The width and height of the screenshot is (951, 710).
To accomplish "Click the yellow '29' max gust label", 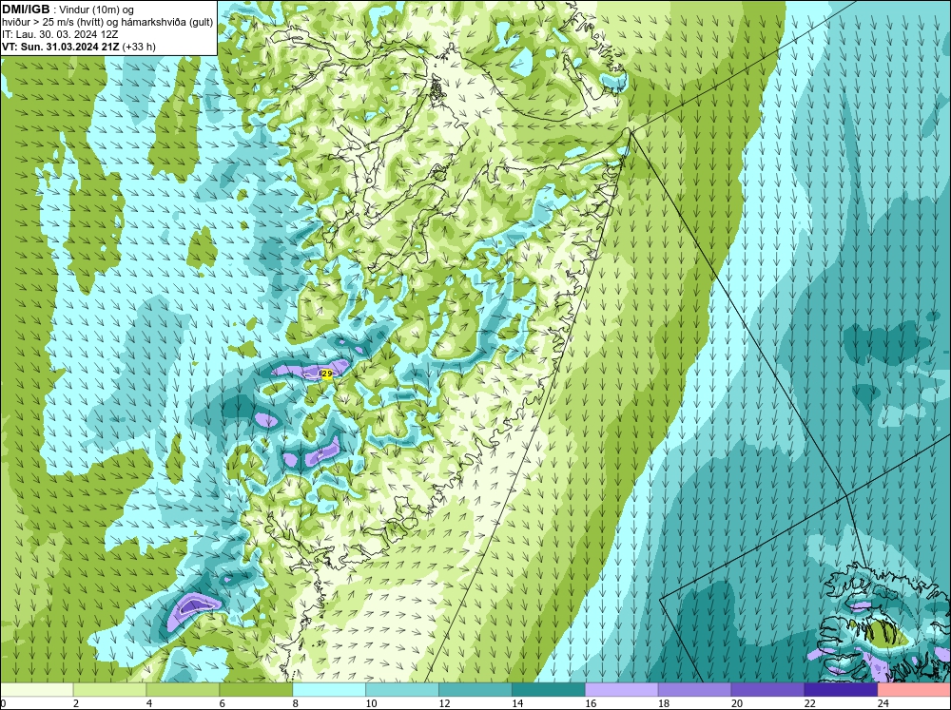I will [x=327, y=374].
